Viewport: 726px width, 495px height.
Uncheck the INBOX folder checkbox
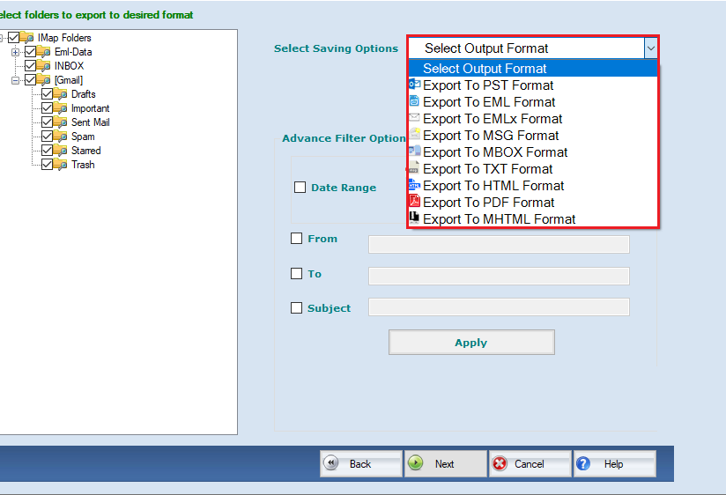click(30, 66)
